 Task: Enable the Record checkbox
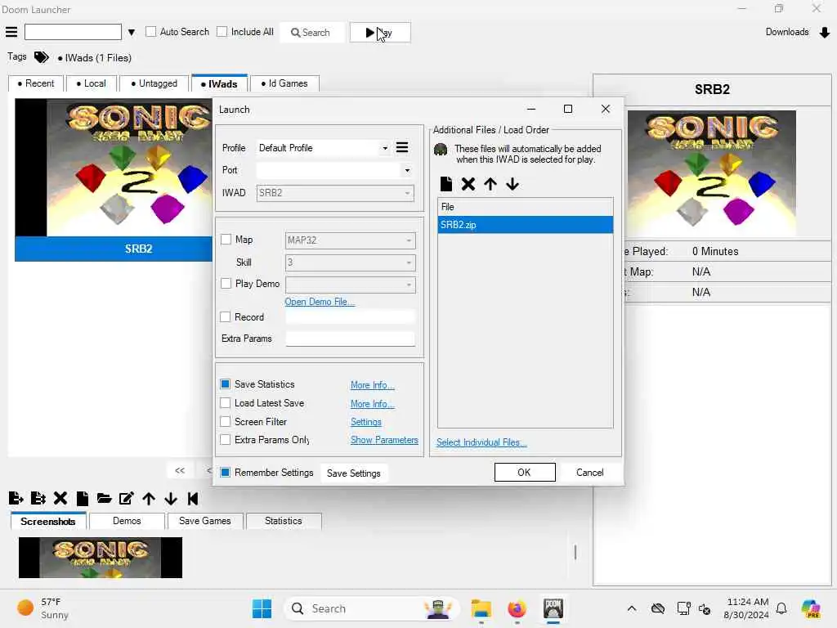226,316
